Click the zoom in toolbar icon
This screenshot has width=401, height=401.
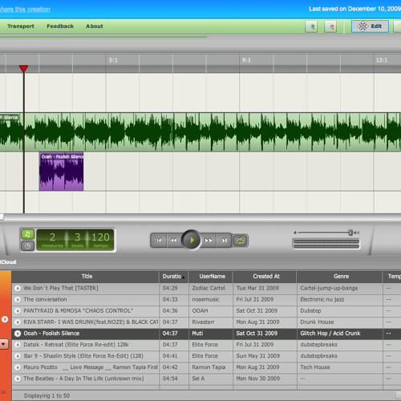point(311,26)
